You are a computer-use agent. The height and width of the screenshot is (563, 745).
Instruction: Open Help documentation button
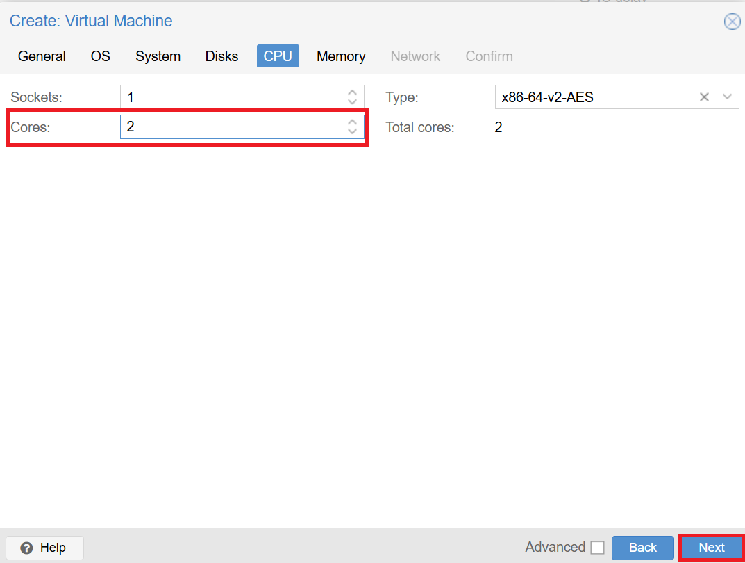(44, 548)
